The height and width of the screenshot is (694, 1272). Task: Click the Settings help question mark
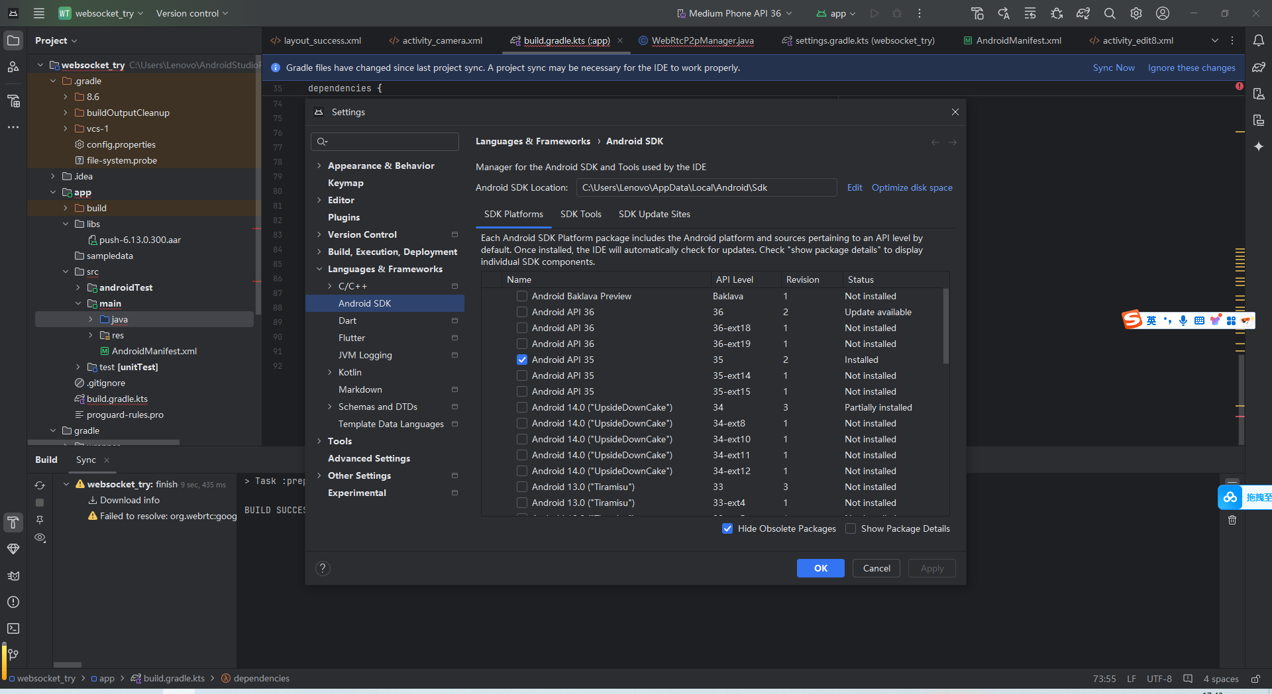(x=323, y=568)
